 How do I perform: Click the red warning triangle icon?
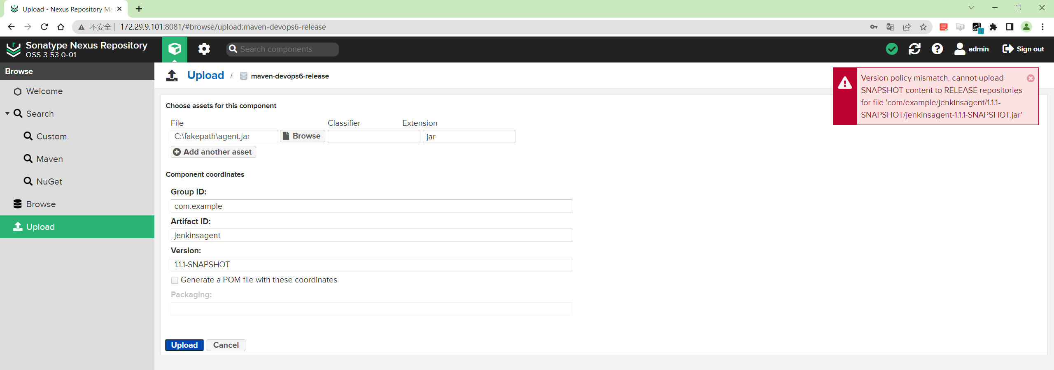pyautogui.click(x=845, y=83)
